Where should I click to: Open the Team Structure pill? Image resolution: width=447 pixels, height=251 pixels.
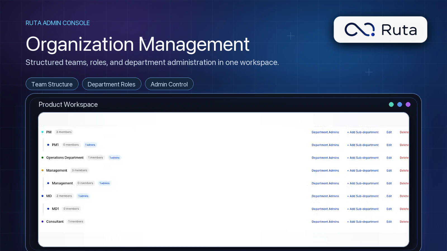52,84
